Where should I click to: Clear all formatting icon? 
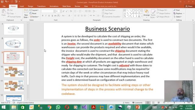71,11
